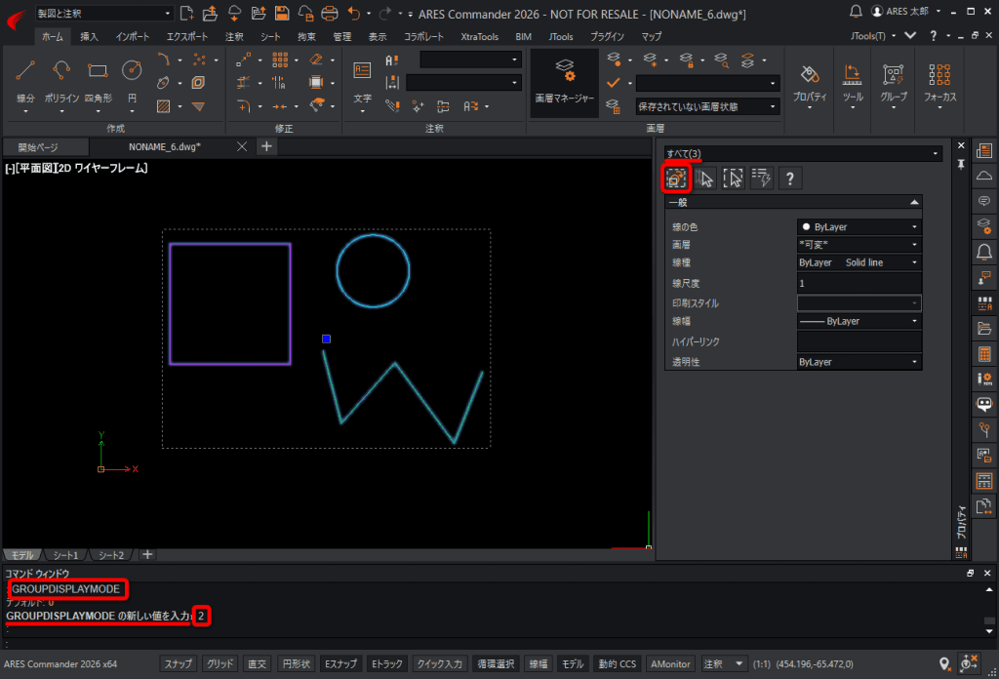Image resolution: width=999 pixels, height=679 pixels.
Task: Click the highlighted select-group icon in properties panel
Action: (x=676, y=179)
